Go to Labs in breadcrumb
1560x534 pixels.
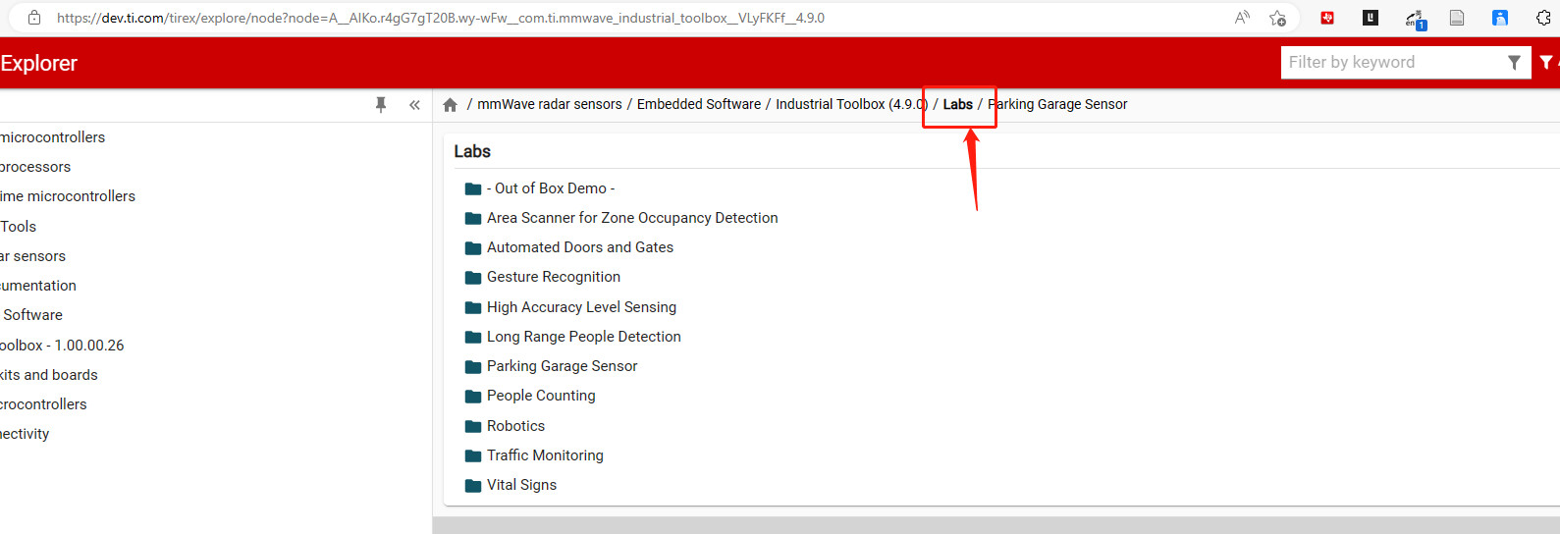(x=958, y=104)
